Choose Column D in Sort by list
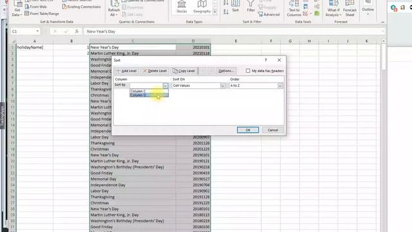The width and height of the screenshot is (412, 232). [149, 95]
